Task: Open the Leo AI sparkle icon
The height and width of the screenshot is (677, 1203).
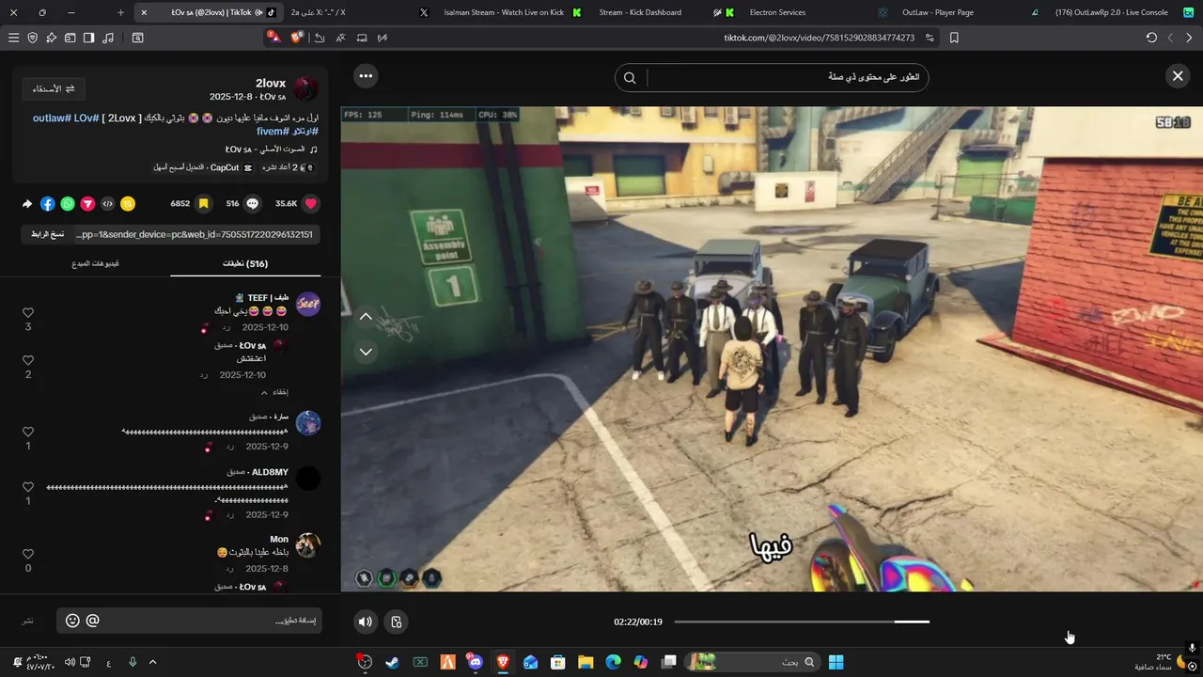Action: [52, 38]
